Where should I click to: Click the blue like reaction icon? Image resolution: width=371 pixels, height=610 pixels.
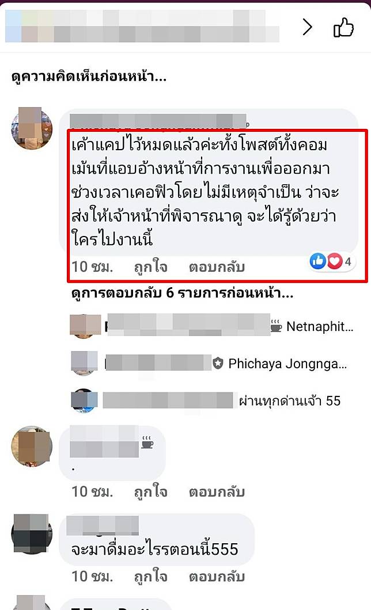click(x=317, y=261)
